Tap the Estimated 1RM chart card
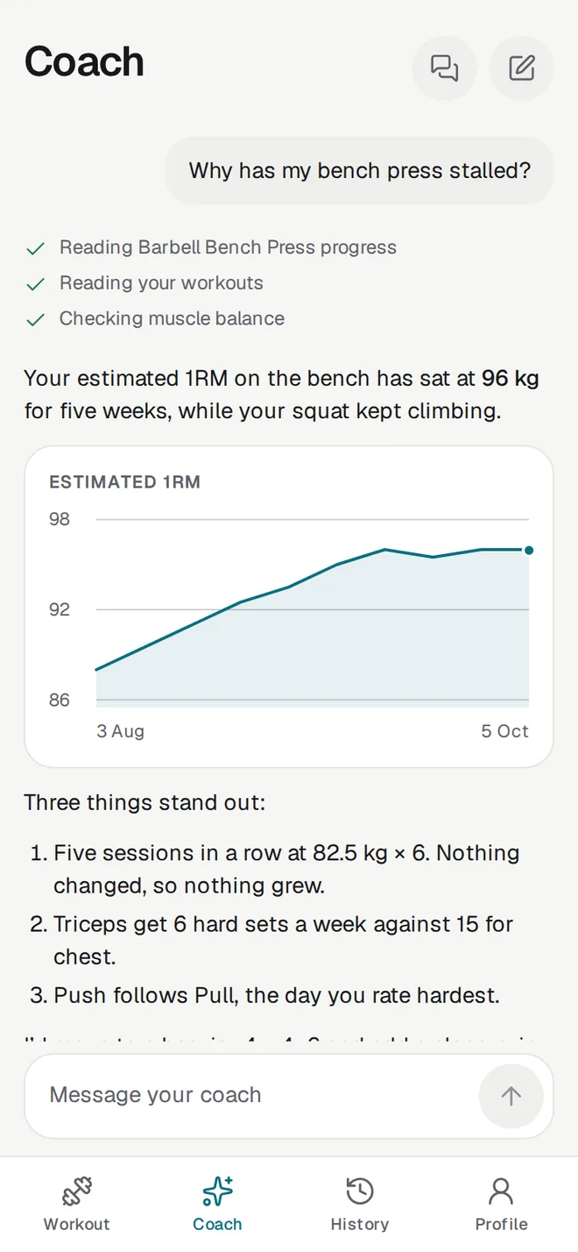Viewport: 578px width, 1252px height. pos(289,607)
